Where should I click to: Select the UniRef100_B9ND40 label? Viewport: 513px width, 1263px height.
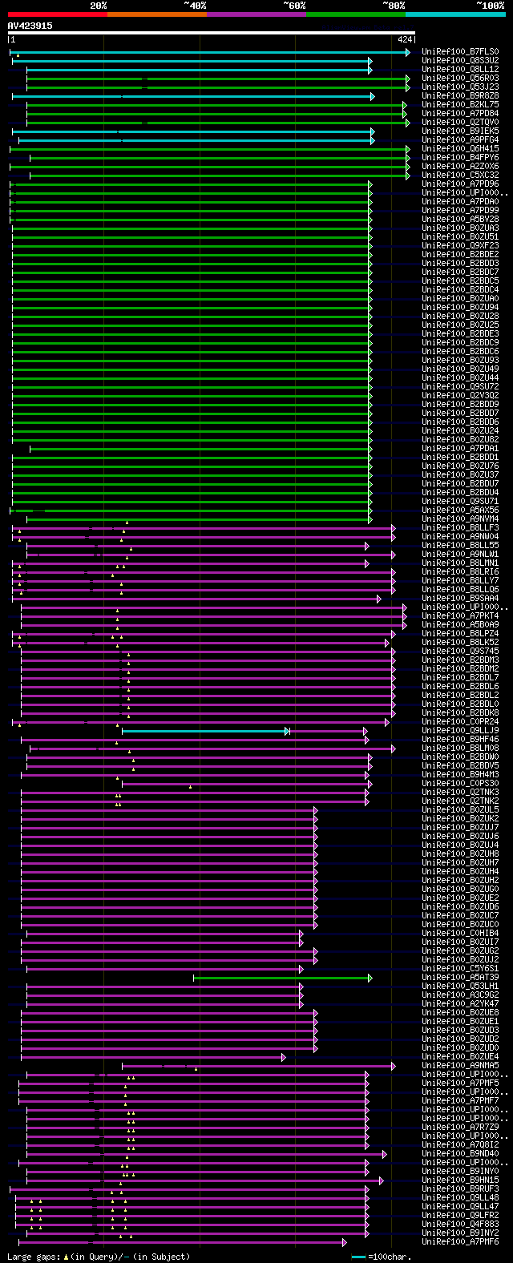pos(460,1154)
